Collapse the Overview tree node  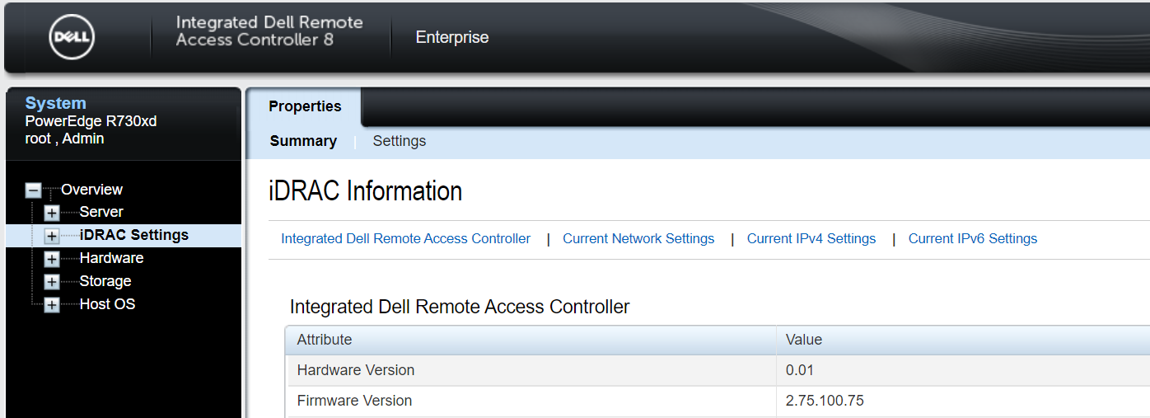tap(33, 190)
